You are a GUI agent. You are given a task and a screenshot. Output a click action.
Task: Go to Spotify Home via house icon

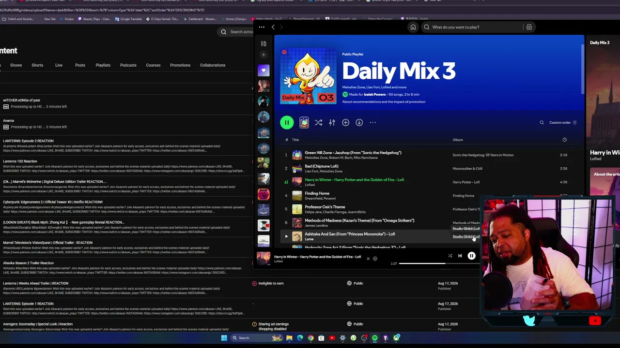tap(413, 27)
